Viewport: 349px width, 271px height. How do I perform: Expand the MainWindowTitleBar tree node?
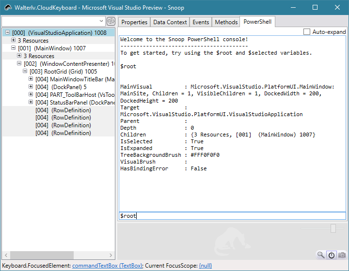pos(31,79)
